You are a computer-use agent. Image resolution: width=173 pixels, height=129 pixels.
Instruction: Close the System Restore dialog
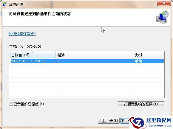164,3
